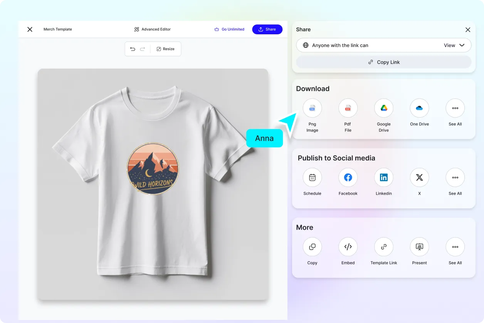This screenshot has width=484, height=323.
Task: Open See All in Publish to Social media
Action: pos(455,177)
